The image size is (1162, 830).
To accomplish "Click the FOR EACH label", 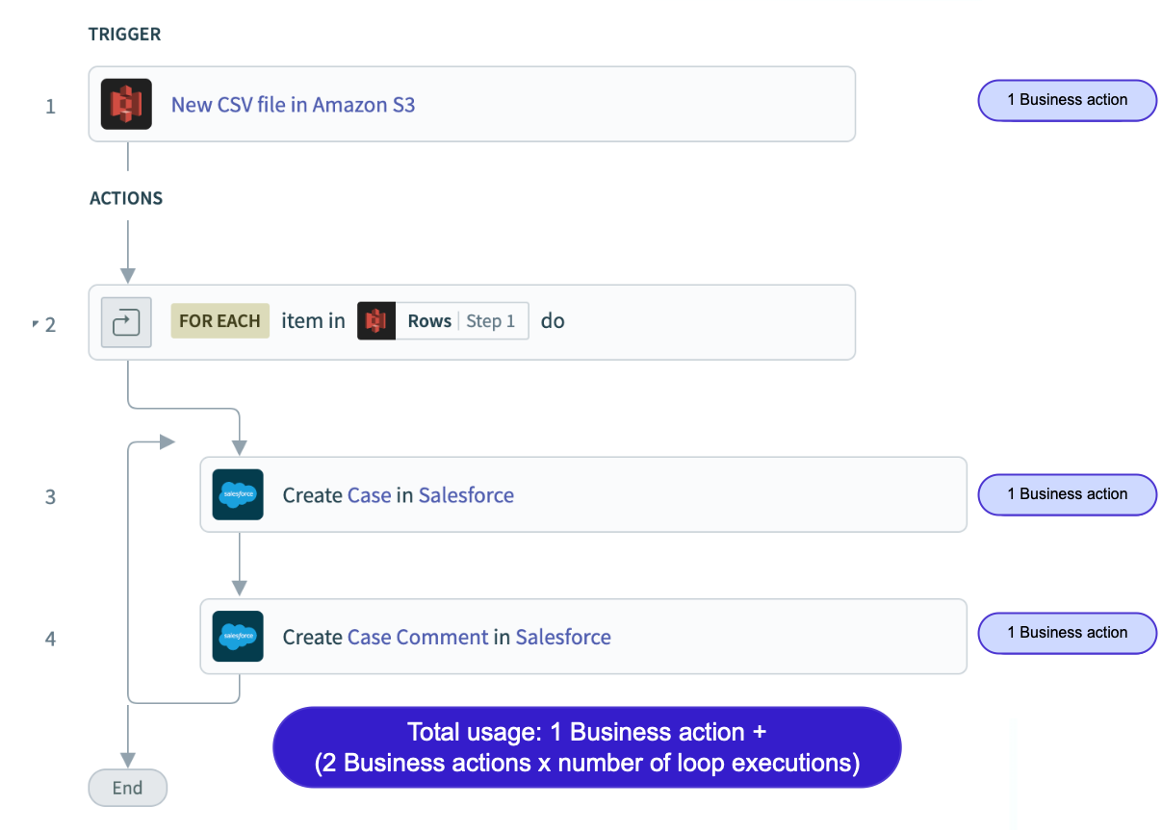I will click(x=219, y=321).
